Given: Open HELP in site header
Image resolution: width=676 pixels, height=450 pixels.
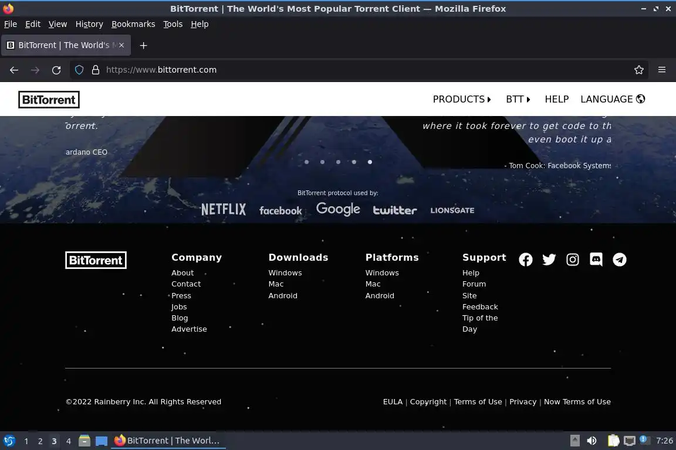Looking at the screenshot, I should point(556,100).
